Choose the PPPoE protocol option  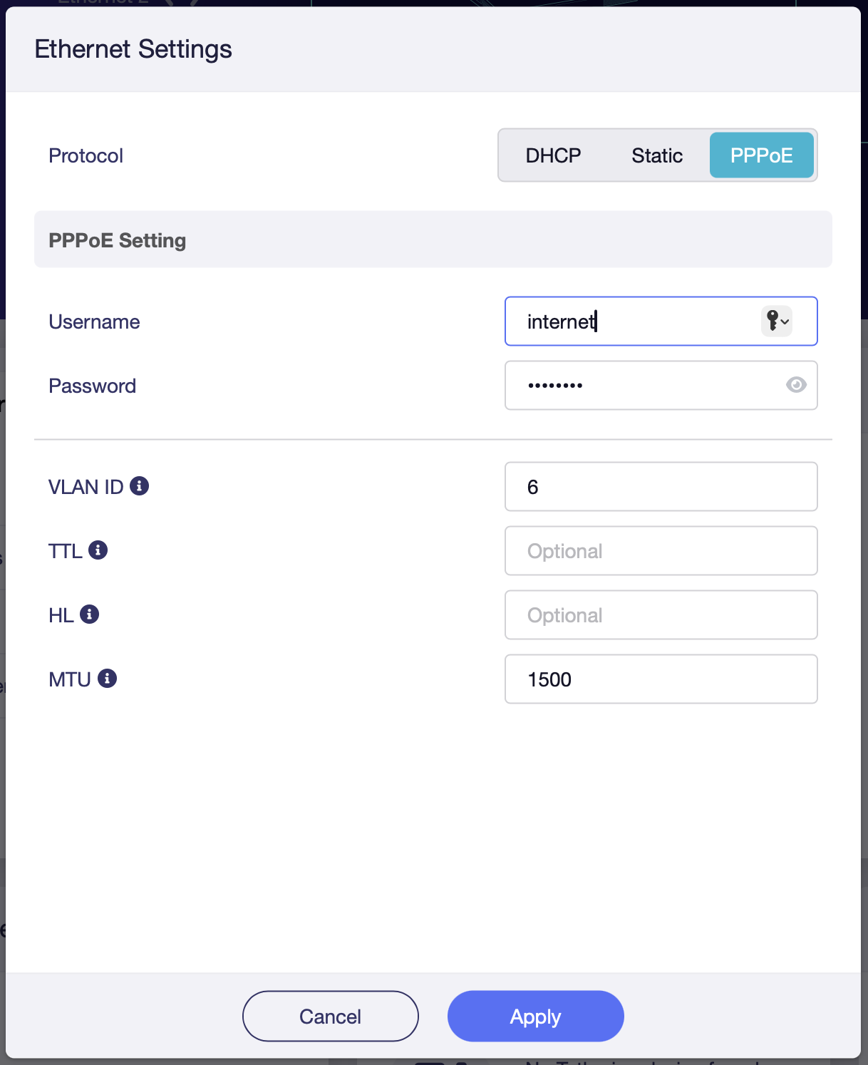click(x=761, y=155)
